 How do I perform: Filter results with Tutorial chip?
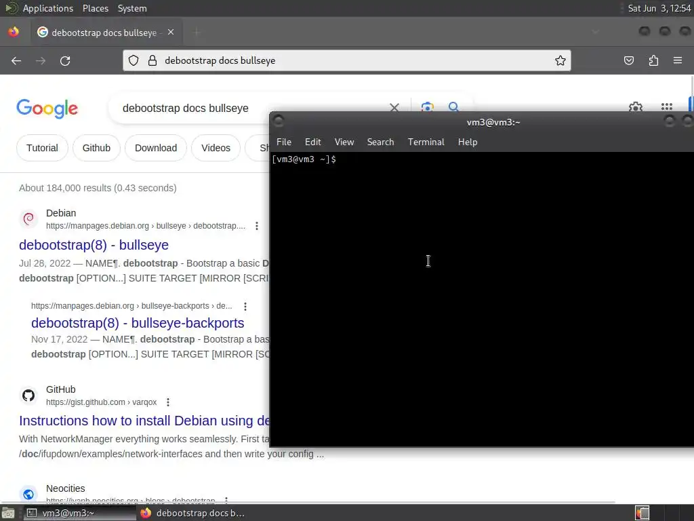(x=42, y=148)
